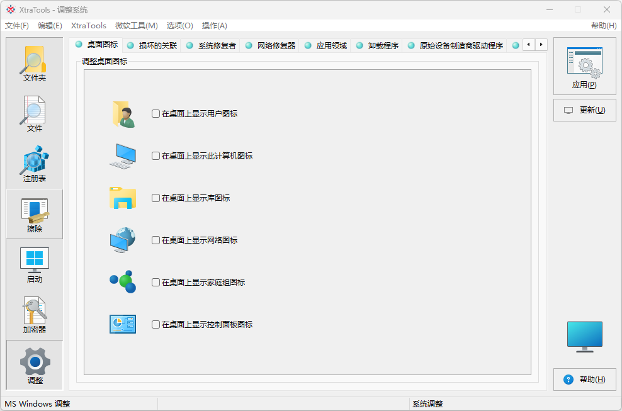622x411 pixels.
Task: Open the 文件(F) menu
Action: [x=17, y=26]
